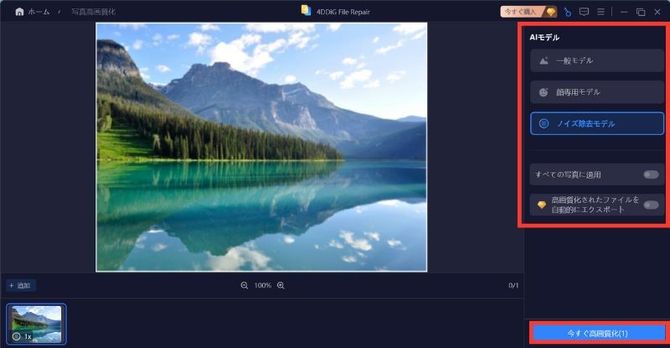Open the hamburger menu icon
Image resolution: width=670 pixels, height=348 pixels.
click(x=600, y=12)
